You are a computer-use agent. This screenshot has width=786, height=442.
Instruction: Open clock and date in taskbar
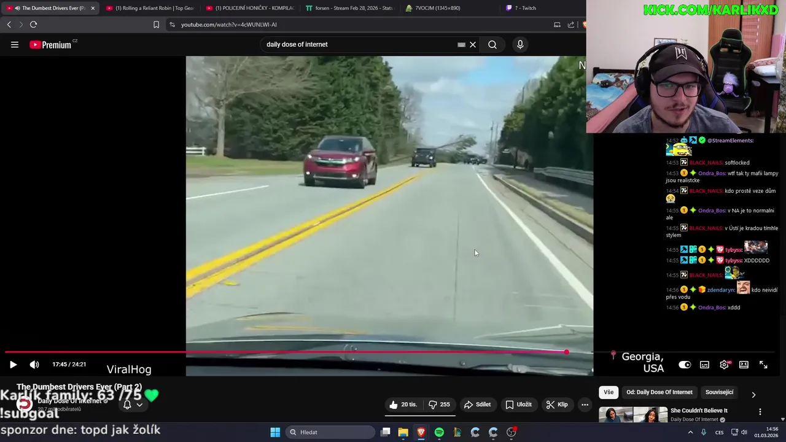pos(767,432)
